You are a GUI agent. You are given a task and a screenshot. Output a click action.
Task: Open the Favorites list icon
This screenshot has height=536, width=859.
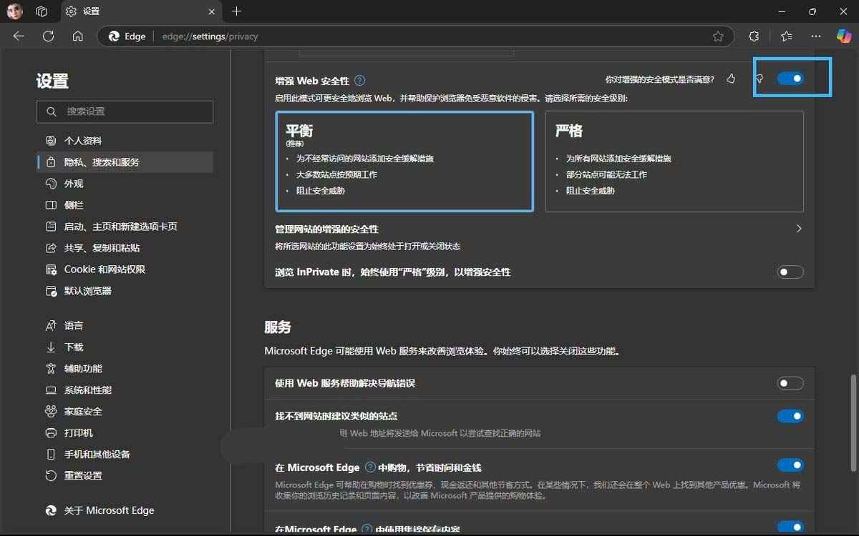(x=787, y=36)
